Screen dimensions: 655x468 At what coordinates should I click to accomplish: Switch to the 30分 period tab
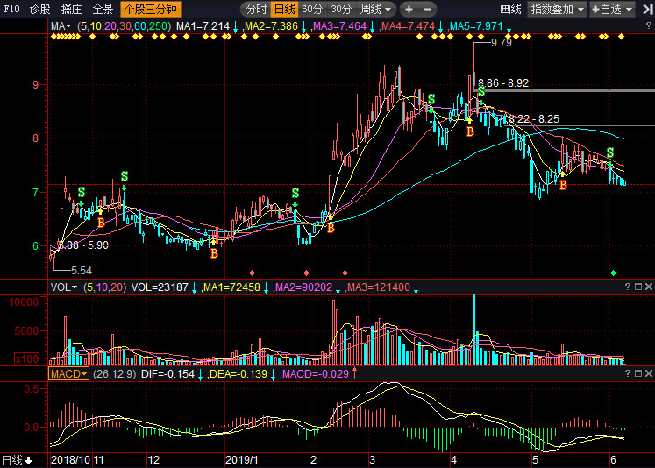(x=341, y=9)
